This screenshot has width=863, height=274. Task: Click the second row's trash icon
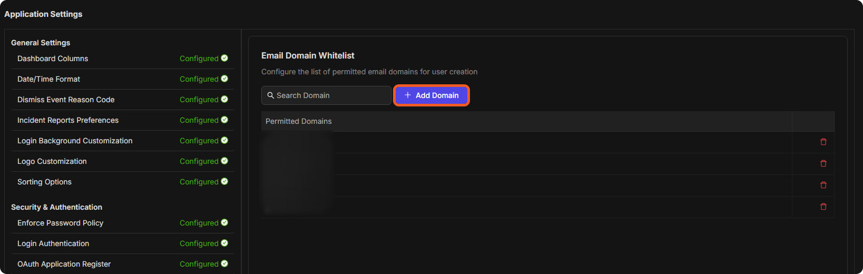tap(823, 163)
